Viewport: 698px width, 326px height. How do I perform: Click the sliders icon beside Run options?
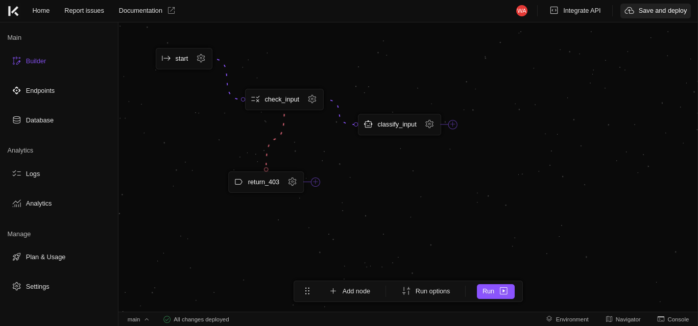click(x=406, y=291)
